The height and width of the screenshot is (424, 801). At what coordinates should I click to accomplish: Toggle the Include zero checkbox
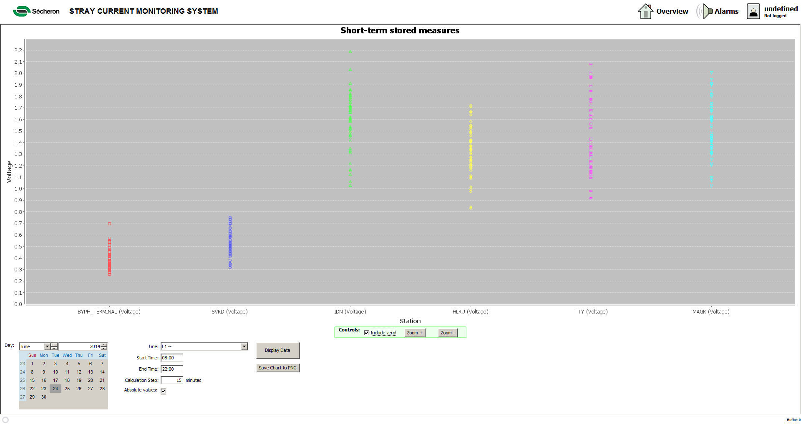click(x=366, y=333)
